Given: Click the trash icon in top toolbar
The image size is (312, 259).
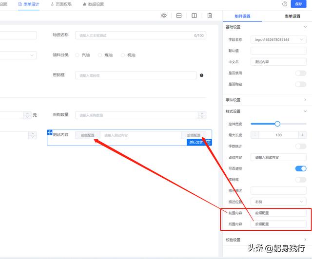Looking at the screenshot, I should coord(210,16).
